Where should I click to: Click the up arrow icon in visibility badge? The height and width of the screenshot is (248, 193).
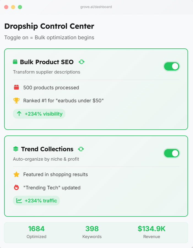pyautogui.click(x=19, y=114)
